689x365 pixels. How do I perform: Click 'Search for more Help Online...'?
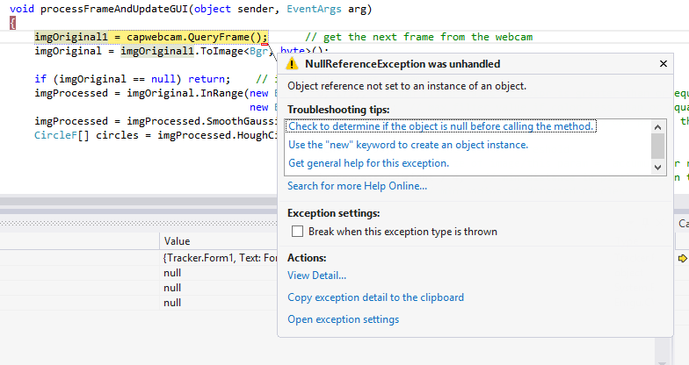coord(357,186)
